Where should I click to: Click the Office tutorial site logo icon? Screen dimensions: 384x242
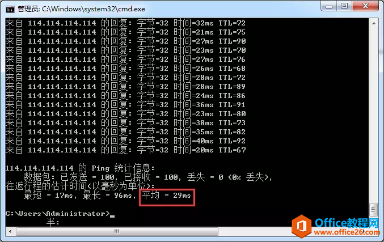tap(301, 226)
